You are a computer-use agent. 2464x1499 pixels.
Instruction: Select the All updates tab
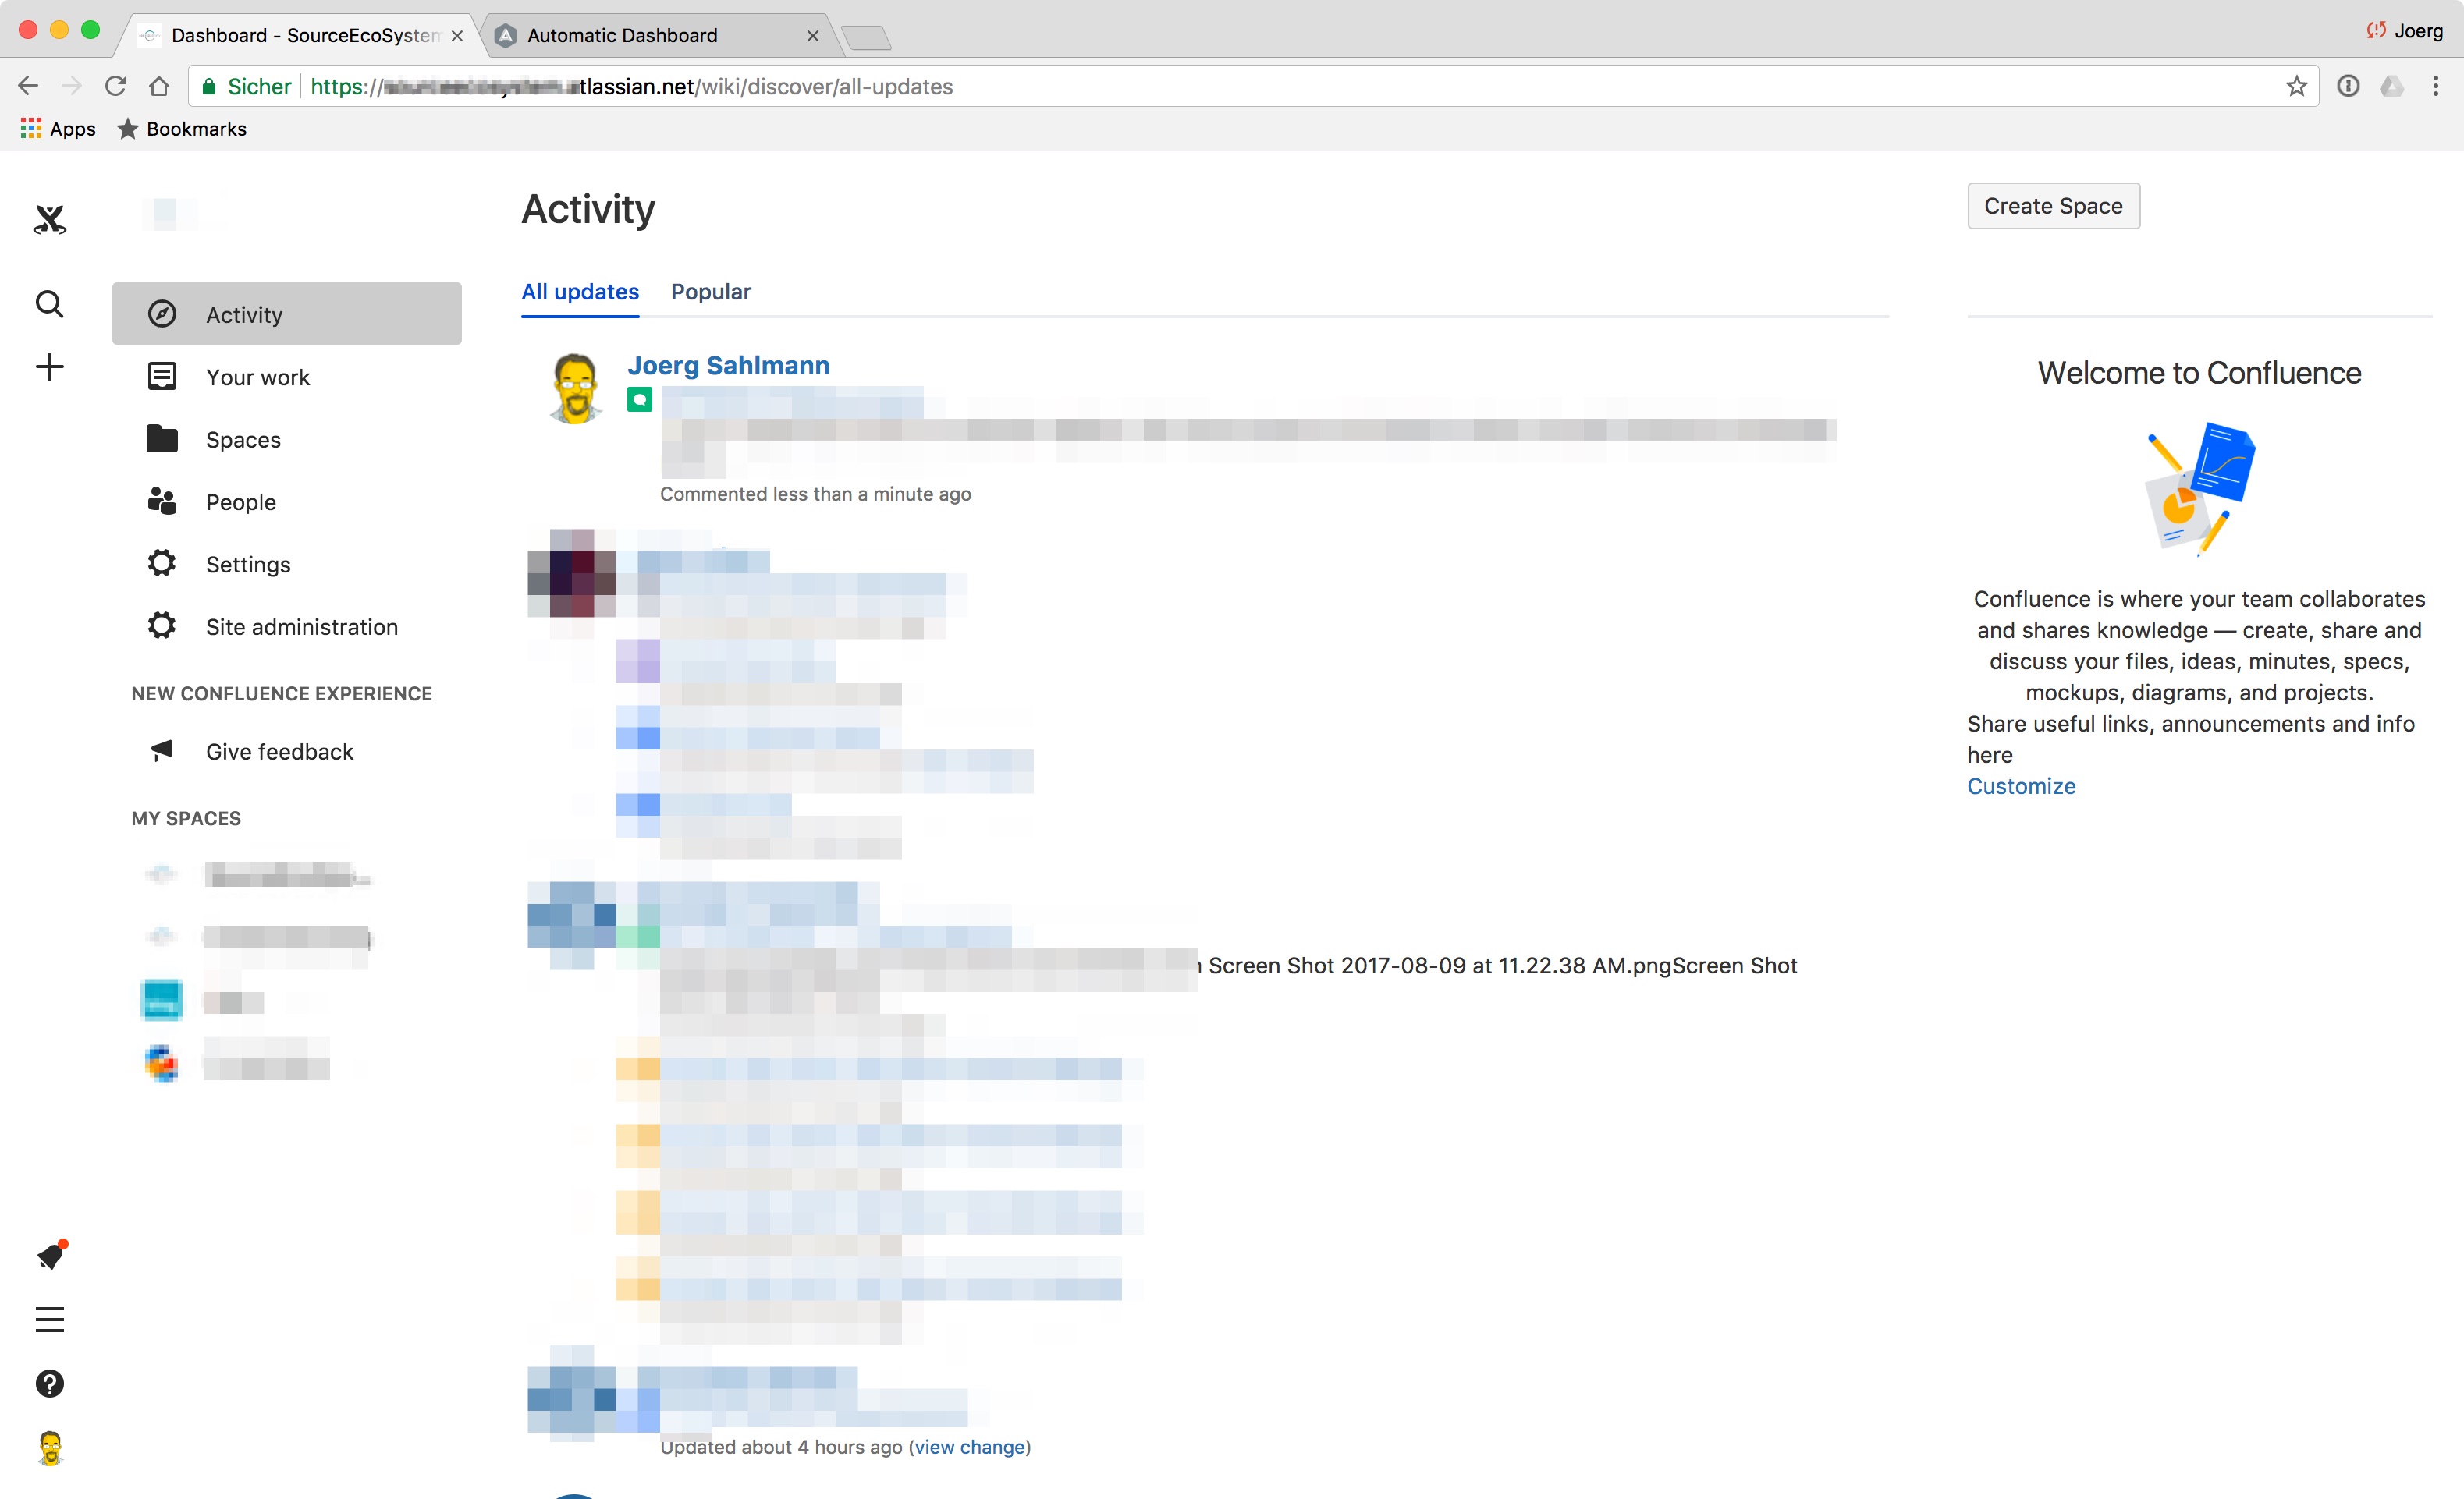click(580, 292)
